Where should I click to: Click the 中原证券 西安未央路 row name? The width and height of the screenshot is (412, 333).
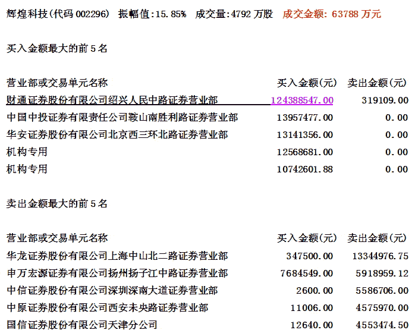[x=107, y=308]
